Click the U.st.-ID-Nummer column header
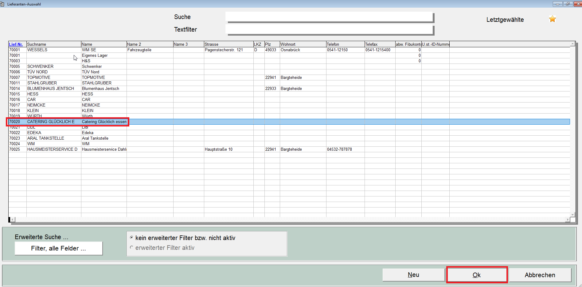This screenshot has height=287, width=582. (436, 44)
